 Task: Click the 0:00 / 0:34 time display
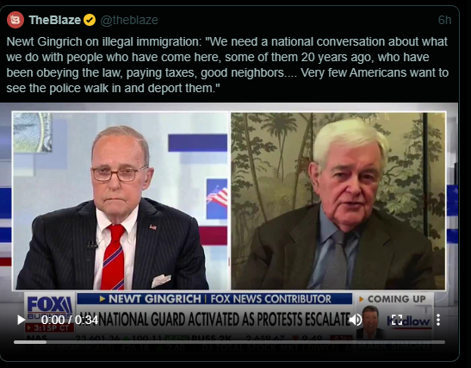point(70,320)
